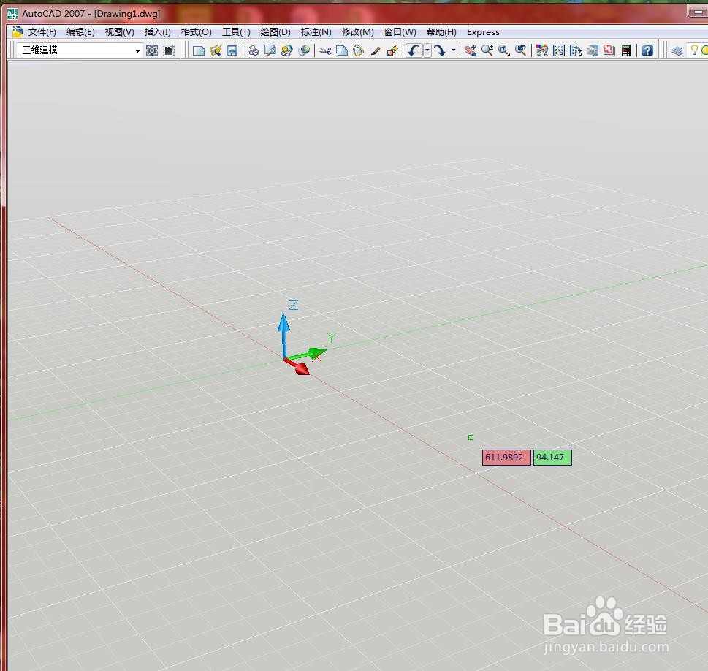Open the 文件(F) menu
Image resolution: width=708 pixels, height=671 pixels.
42,32
